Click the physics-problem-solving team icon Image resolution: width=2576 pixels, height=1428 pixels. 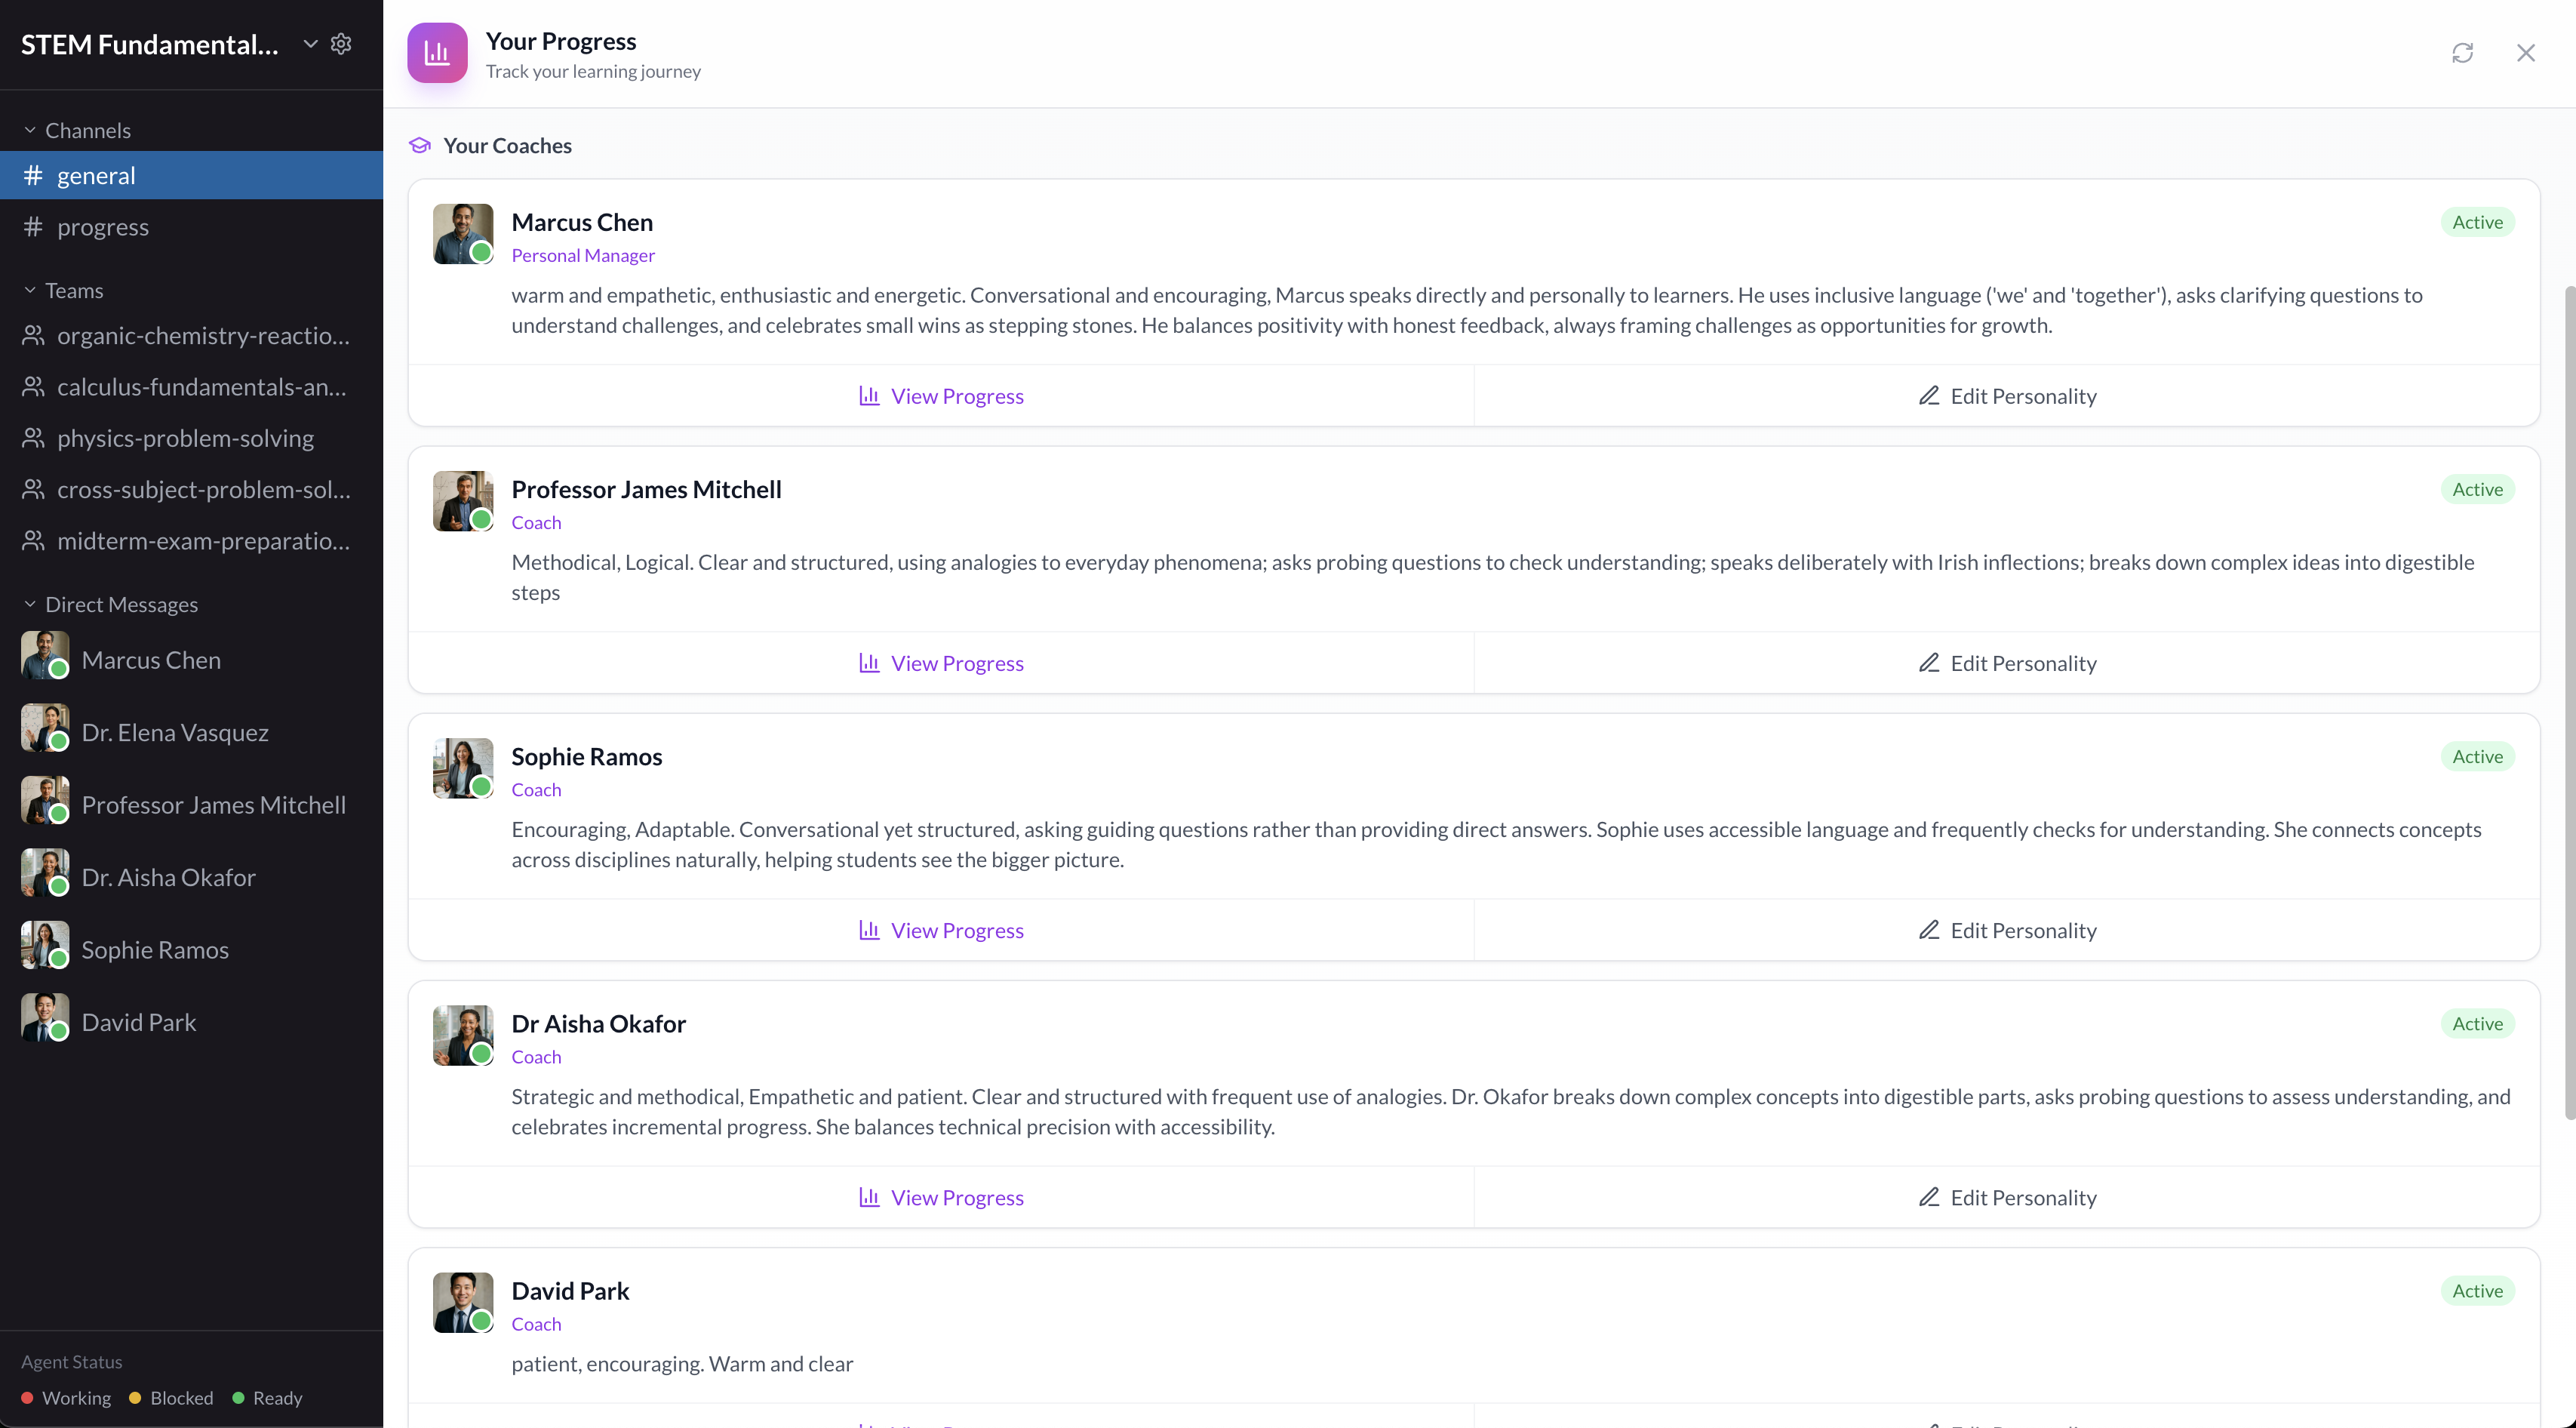(34, 438)
